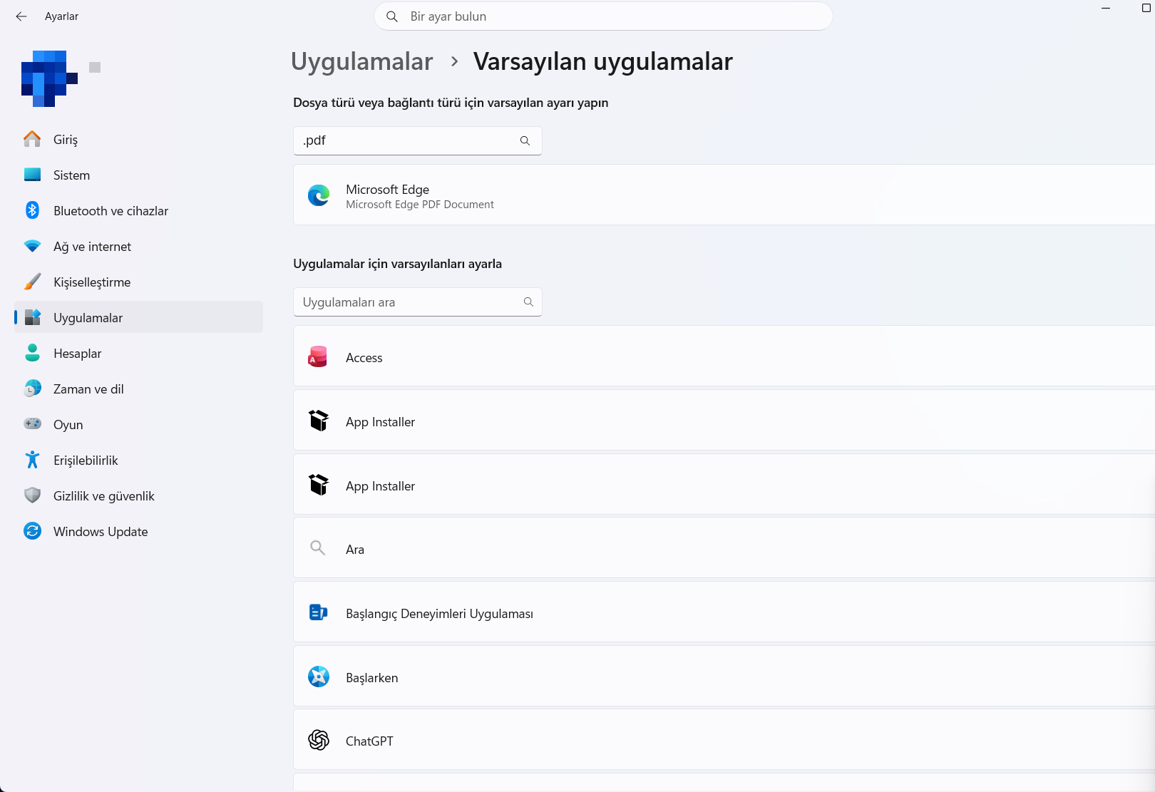This screenshot has height=792, width=1155.
Task: Click the user profile avatar picture
Action: pyautogui.click(x=49, y=78)
